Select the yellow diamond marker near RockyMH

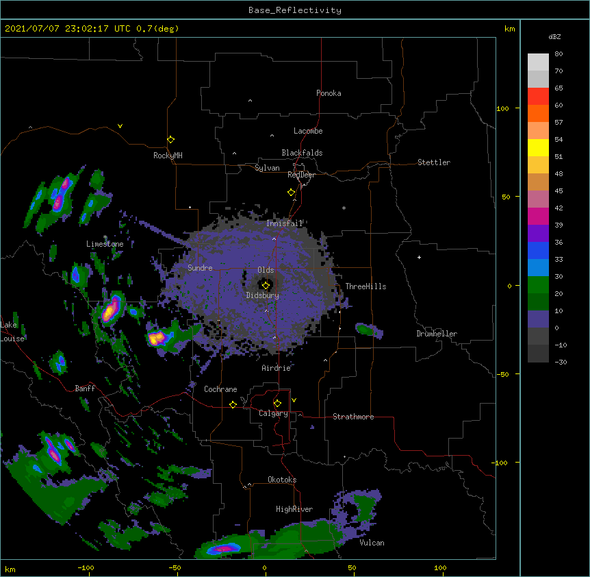click(x=171, y=140)
